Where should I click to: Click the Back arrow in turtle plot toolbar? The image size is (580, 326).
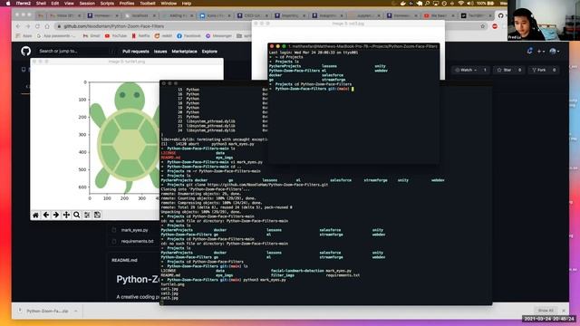(x=46, y=215)
